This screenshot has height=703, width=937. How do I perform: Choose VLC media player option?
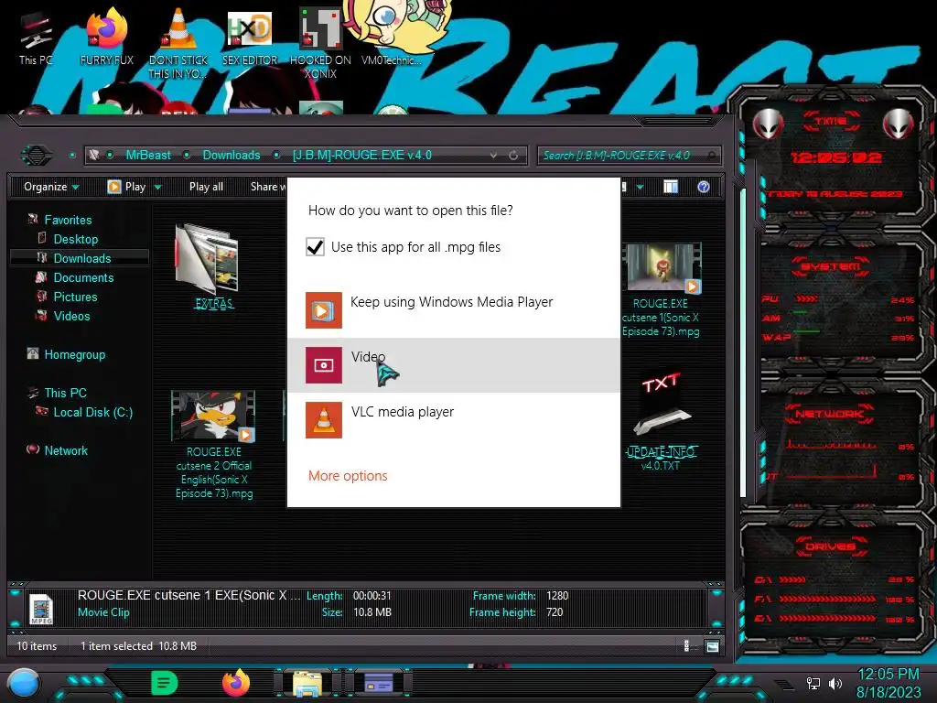tap(454, 419)
